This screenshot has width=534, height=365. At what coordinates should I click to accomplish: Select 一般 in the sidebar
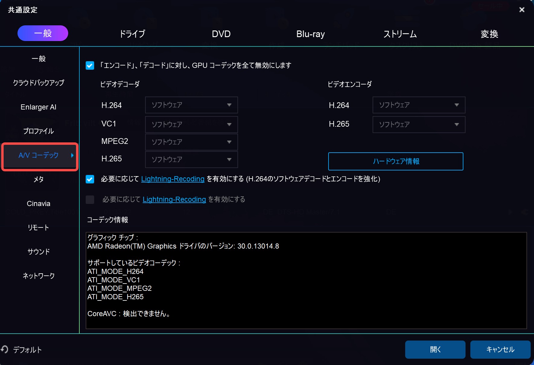39,59
